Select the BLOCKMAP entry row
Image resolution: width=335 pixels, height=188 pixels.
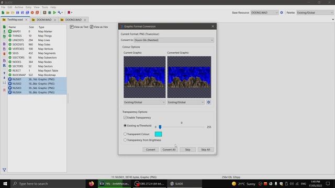coord(37,75)
